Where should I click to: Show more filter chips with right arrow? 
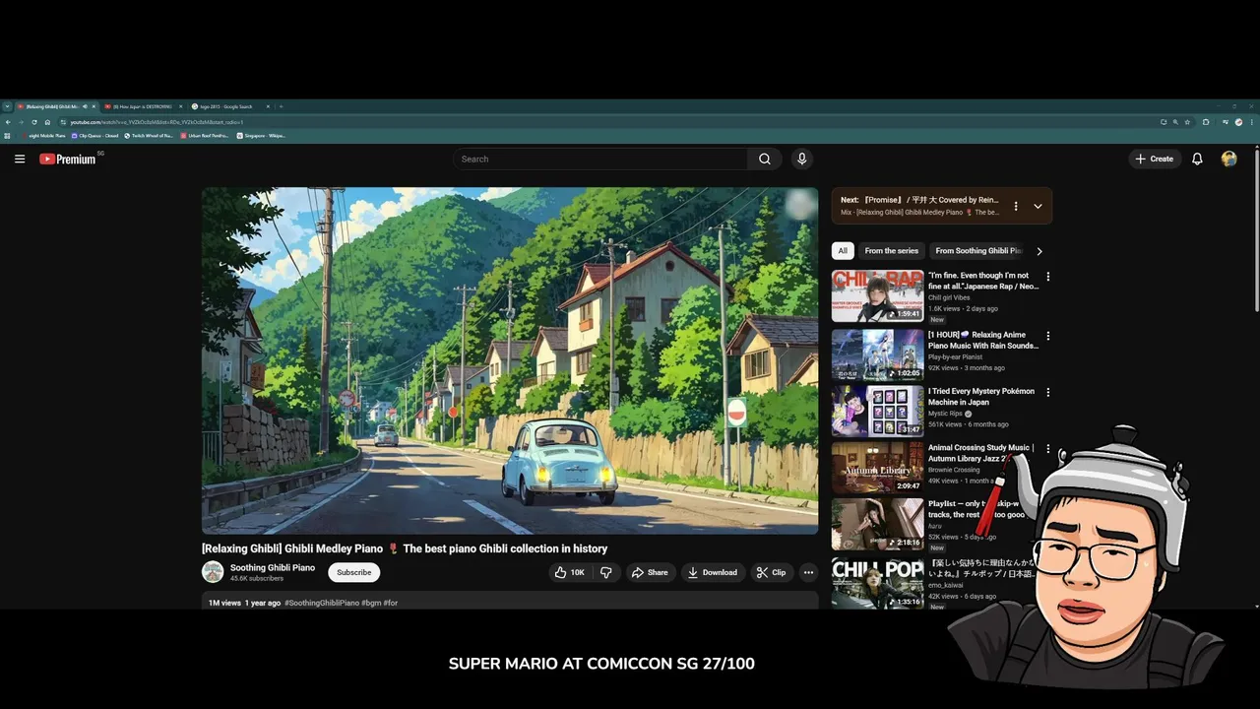pyautogui.click(x=1039, y=251)
